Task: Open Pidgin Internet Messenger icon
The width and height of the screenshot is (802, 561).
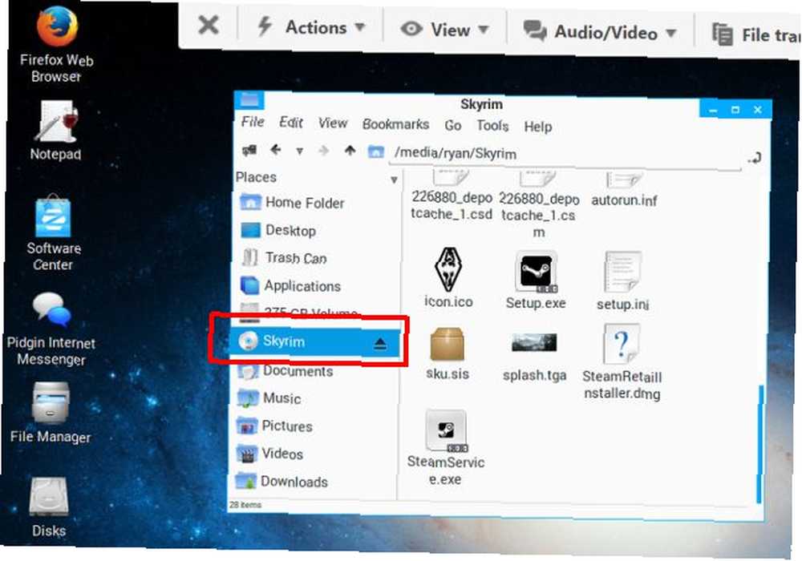Action: (51, 329)
